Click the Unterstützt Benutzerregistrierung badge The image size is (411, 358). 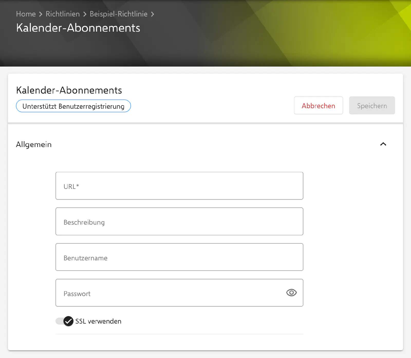click(x=73, y=106)
